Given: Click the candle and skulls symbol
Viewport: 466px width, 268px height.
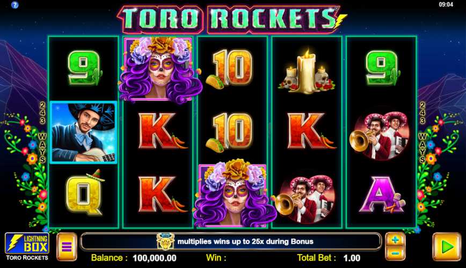Looking at the screenshot, I should tap(307, 71).
